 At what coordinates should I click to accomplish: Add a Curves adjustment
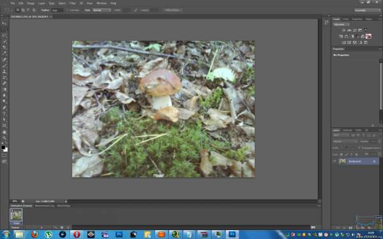(355, 30)
